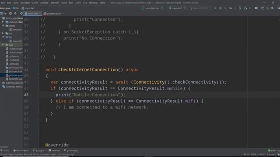Click project panel settings gear icon
This screenshot has height=157, width=280.
click(x=21, y=14)
